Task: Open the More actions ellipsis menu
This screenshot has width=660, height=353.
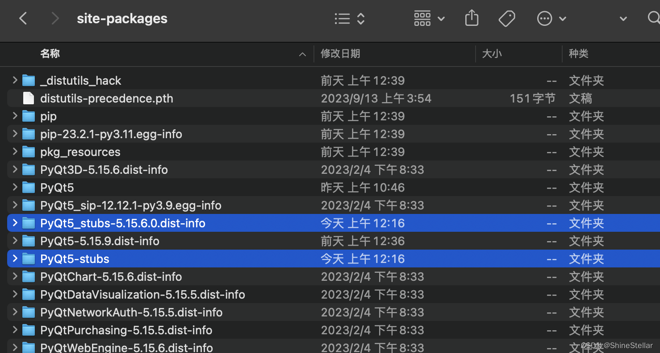Action: [x=551, y=18]
